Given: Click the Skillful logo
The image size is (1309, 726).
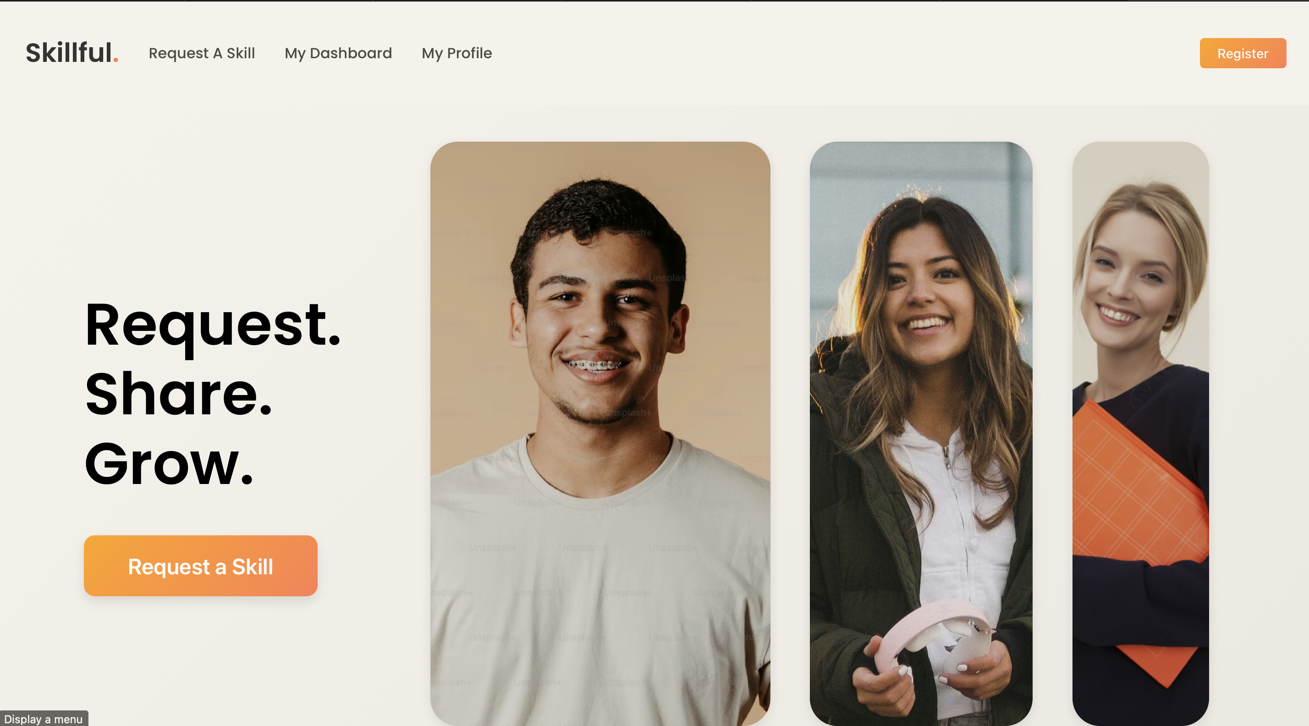Looking at the screenshot, I should (71, 53).
